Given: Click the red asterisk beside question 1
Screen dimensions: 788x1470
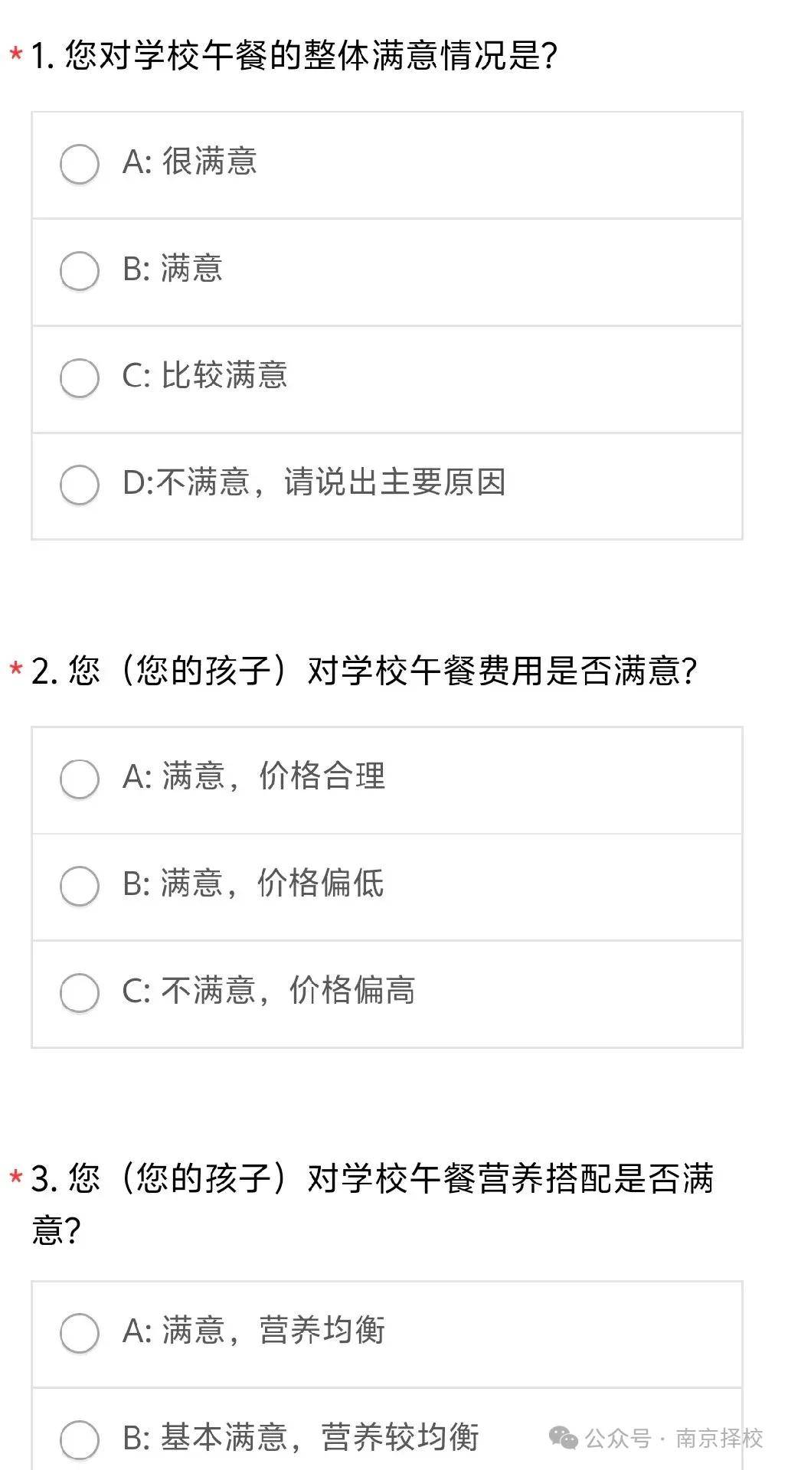Looking at the screenshot, I should pos(15,55).
